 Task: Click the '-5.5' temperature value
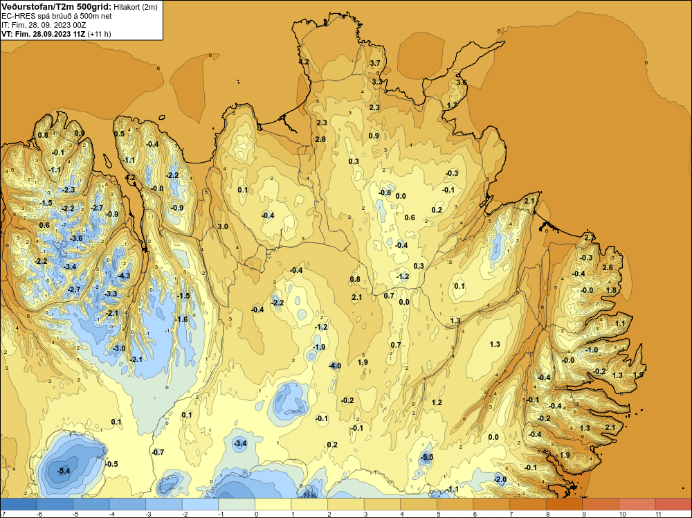pyautogui.click(x=426, y=458)
